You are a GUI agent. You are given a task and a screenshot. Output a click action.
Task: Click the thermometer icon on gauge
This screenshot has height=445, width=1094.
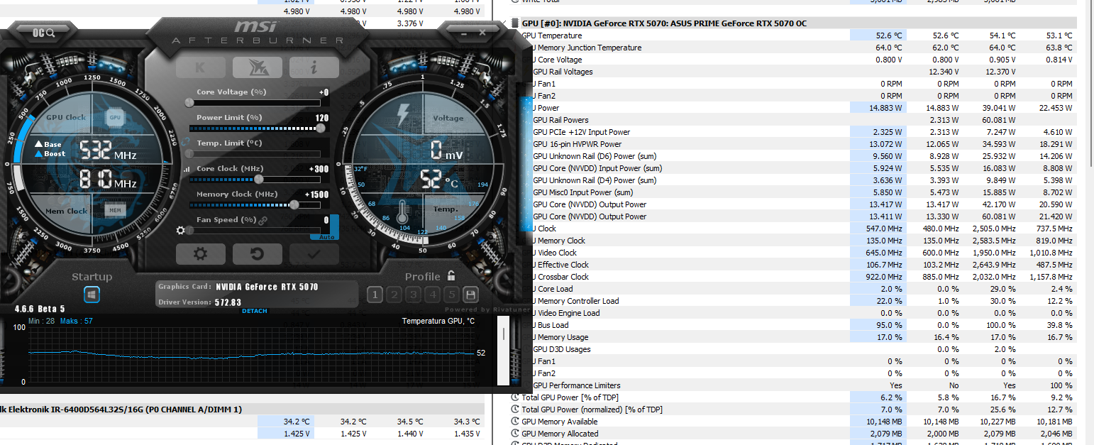point(403,213)
